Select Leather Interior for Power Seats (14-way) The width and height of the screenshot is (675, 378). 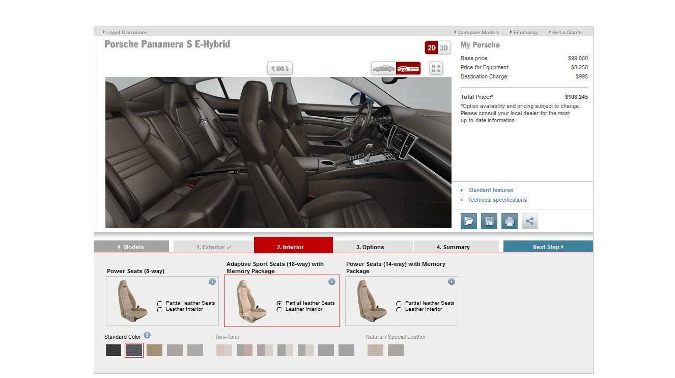[399, 309]
